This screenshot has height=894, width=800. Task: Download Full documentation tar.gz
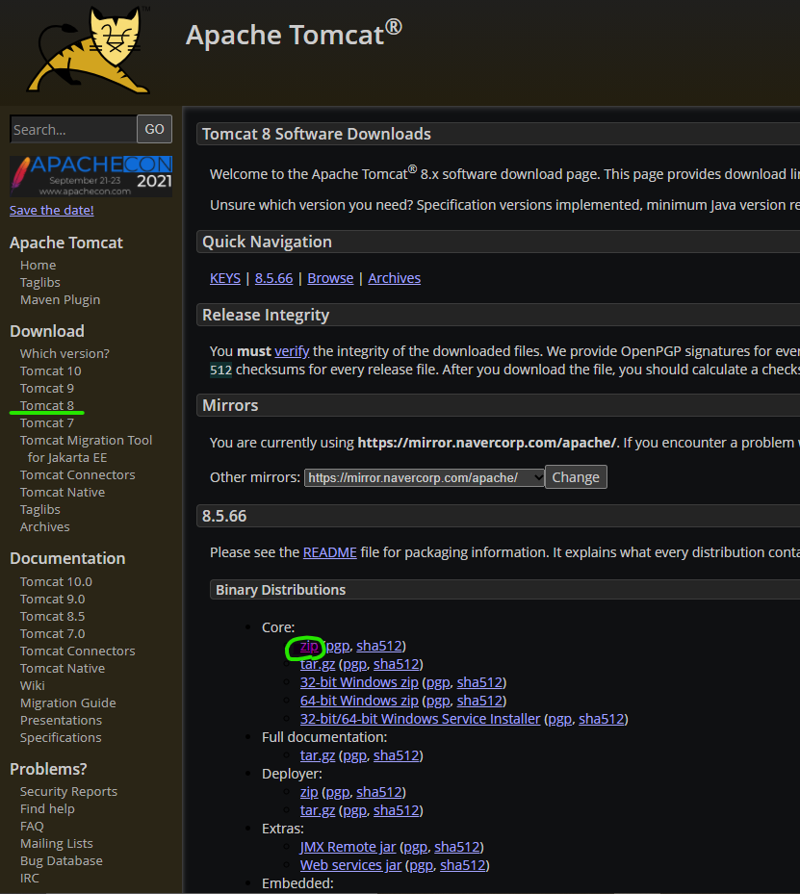click(318, 755)
